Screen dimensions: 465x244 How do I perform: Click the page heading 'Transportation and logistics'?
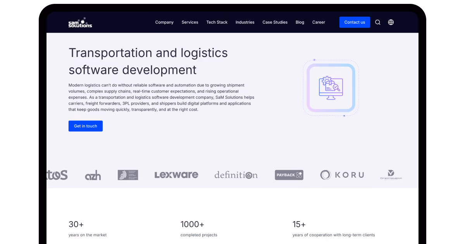[148, 53]
